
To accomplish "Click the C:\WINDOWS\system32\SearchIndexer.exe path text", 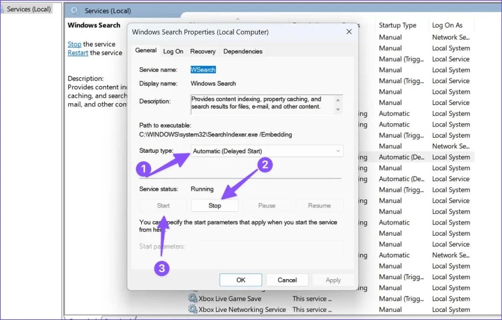I will click(x=215, y=135).
